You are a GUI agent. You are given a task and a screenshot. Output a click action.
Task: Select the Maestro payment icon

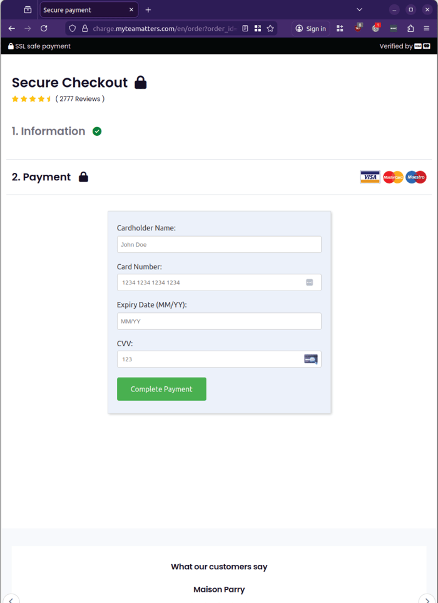415,177
